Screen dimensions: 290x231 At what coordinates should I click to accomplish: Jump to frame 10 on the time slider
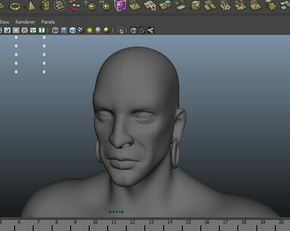point(95,222)
